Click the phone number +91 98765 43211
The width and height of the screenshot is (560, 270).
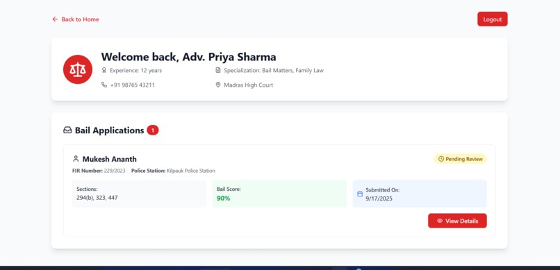[133, 85]
